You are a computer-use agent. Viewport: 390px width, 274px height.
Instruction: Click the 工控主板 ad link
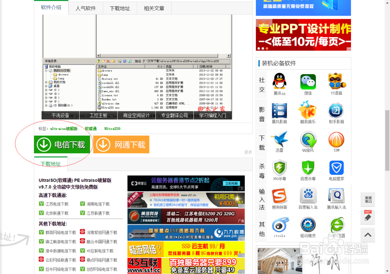tap(99, 115)
